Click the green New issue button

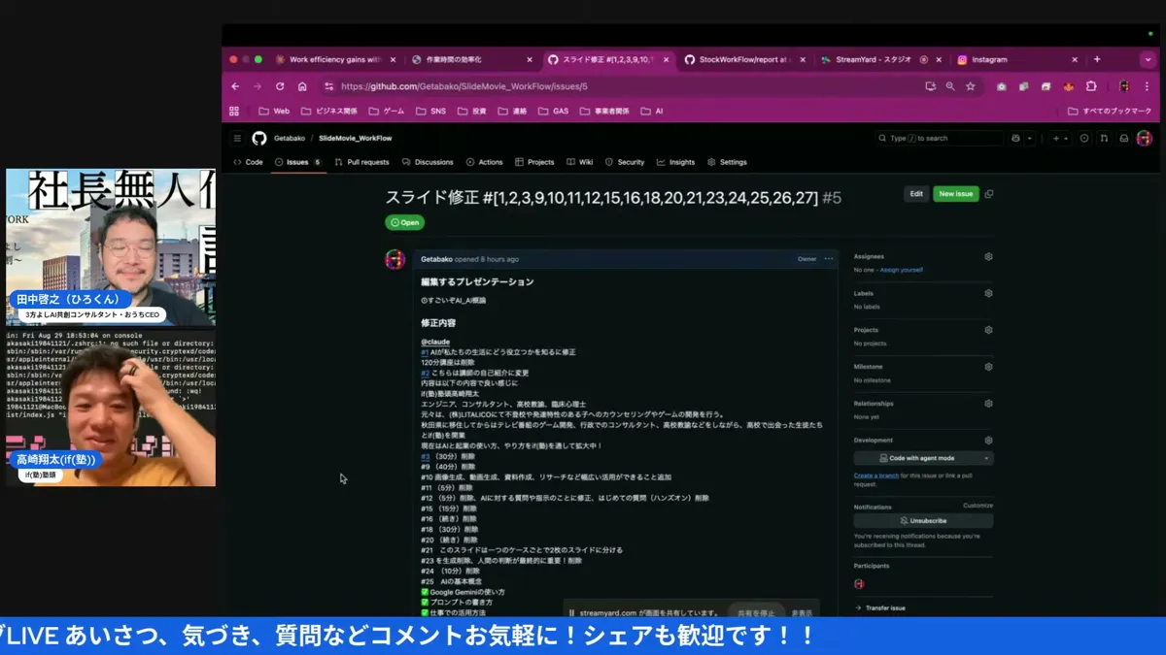(x=956, y=194)
